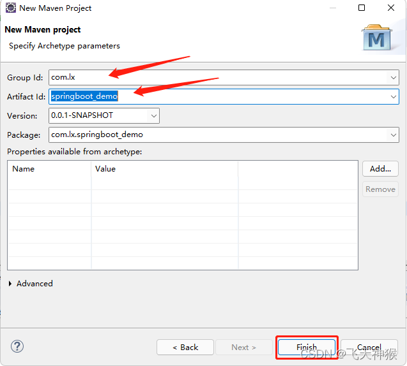Screen dimensions: 407x366
Task: Open the Package dropdown arrow
Action: [x=393, y=135]
